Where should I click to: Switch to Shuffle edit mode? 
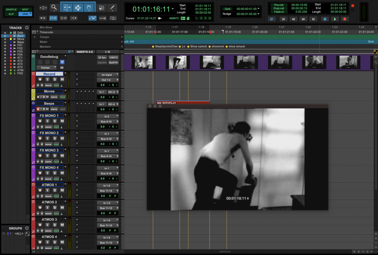coord(11,9)
